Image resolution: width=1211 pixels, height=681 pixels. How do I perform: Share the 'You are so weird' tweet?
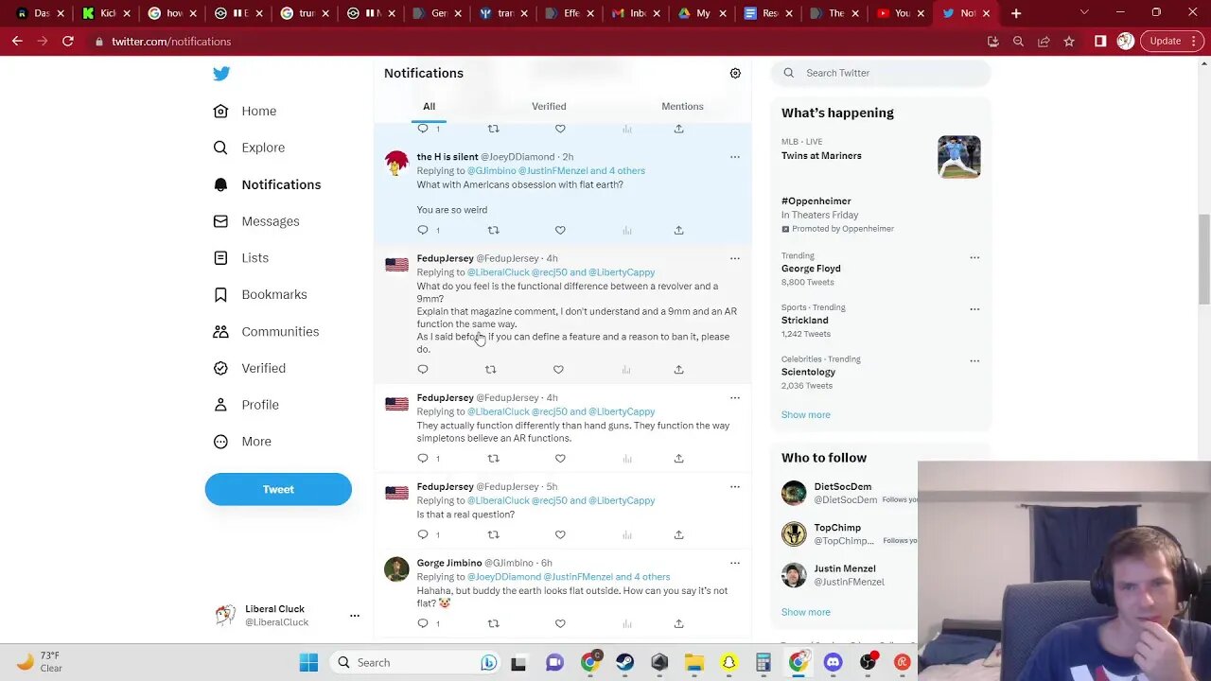678,230
